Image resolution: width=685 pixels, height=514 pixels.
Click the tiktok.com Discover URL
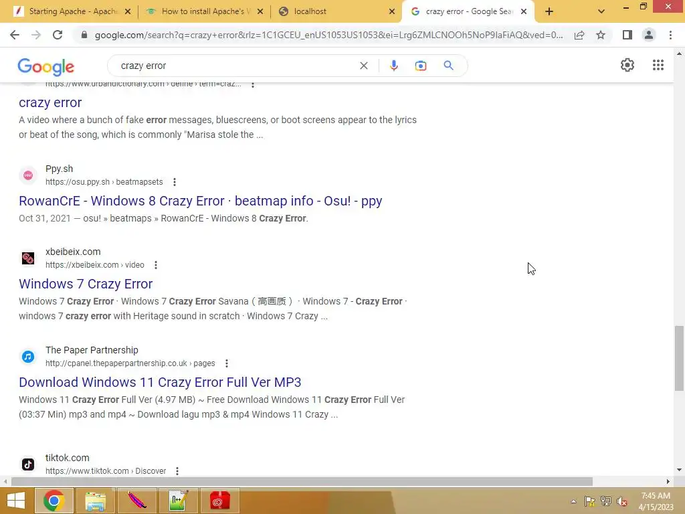pyautogui.click(x=106, y=471)
